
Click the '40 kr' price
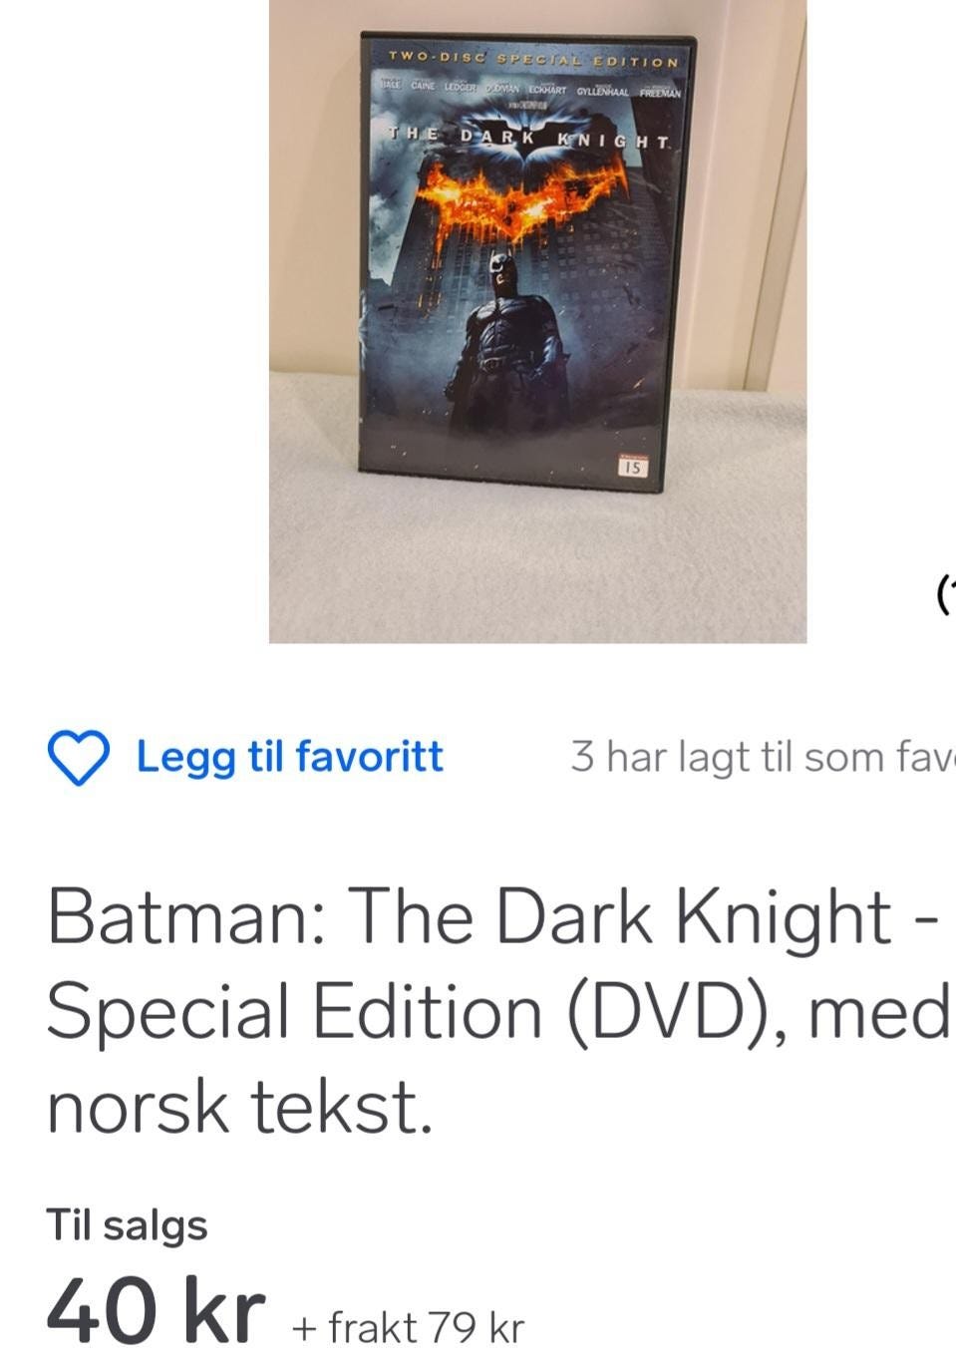(x=157, y=1311)
